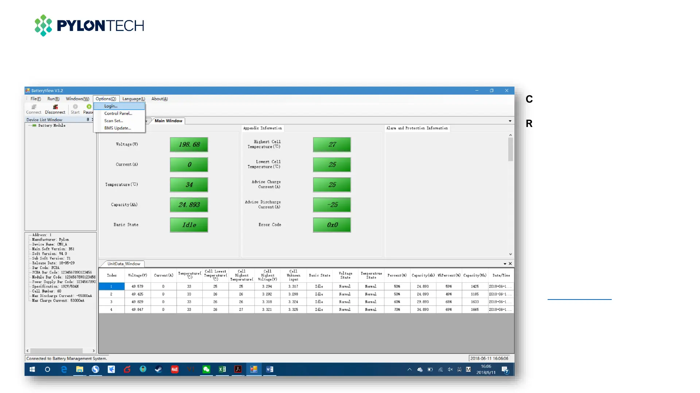The width and height of the screenshot is (700, 393).
Task: Expand the tab list dropdown arrow
Action: coord(510,121)
